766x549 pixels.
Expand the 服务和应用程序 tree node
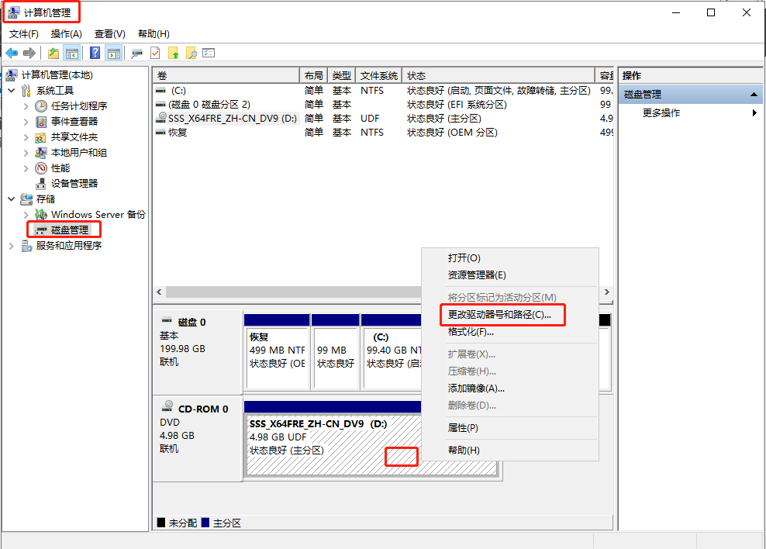[x=11, y=246]
